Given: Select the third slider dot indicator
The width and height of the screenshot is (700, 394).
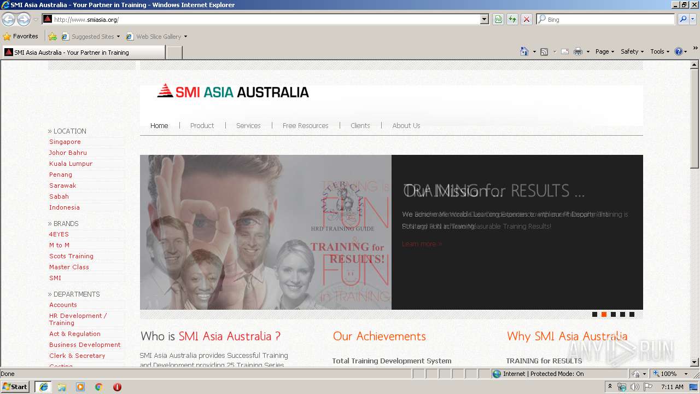Looking at the screenshot, I should (613, 315).
